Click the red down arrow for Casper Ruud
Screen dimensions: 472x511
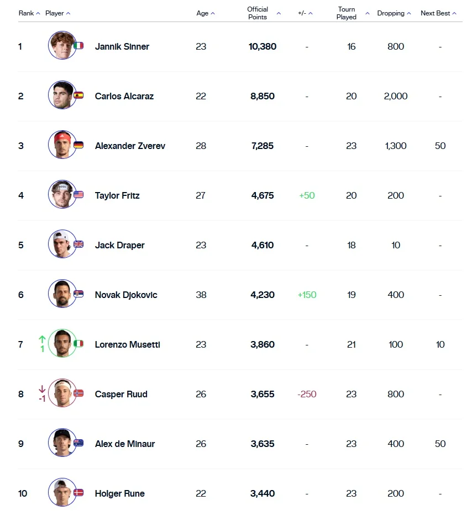[42, 389]
